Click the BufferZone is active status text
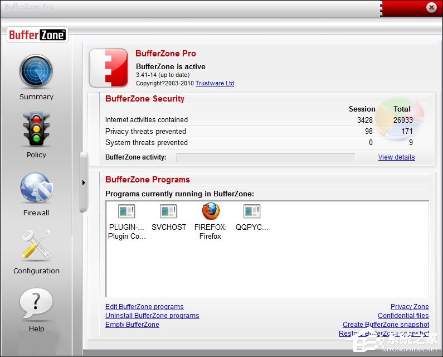This screenshot has height=357, width=443. (x=171, y=66)
